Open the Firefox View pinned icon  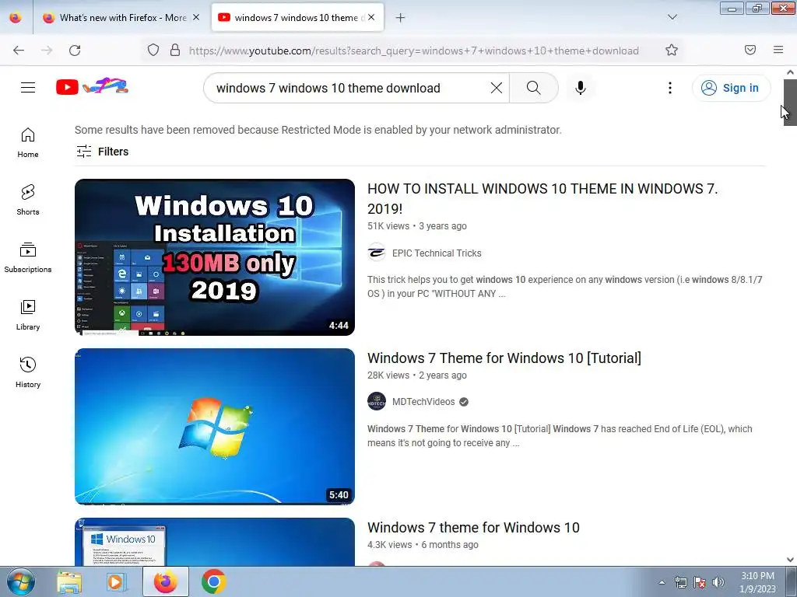coord(16,18)
